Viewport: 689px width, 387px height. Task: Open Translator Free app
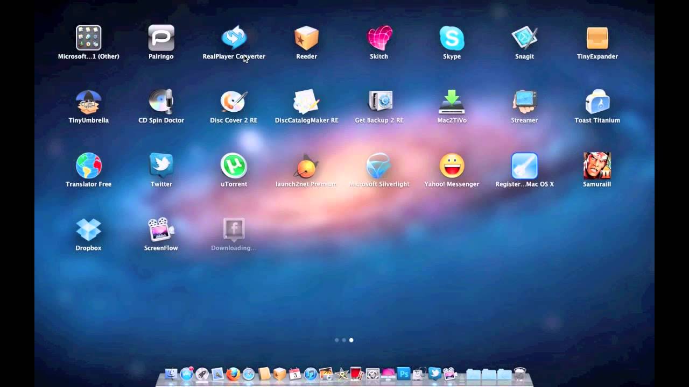(88, 166)
